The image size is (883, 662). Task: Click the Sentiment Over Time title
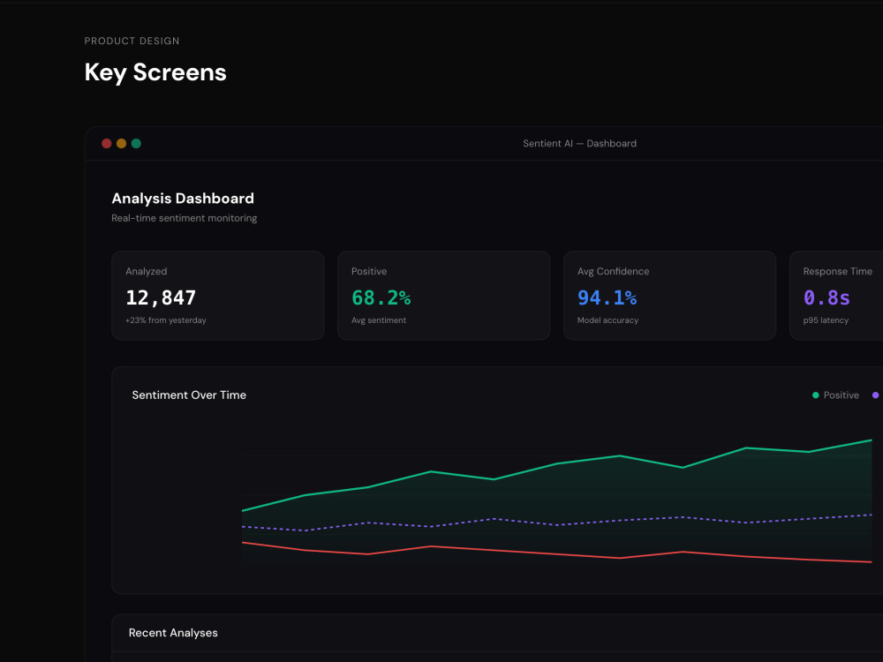coord(189,395)
